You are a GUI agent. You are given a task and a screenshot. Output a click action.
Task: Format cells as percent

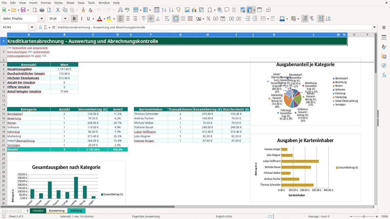coord(208,19)
